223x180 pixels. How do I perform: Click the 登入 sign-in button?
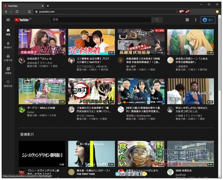pos(208,20)
